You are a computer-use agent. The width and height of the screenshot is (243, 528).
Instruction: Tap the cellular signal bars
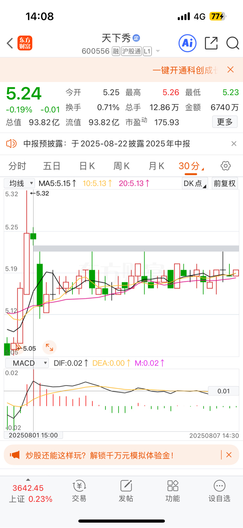pyautogui.click(x=184, y=16)
